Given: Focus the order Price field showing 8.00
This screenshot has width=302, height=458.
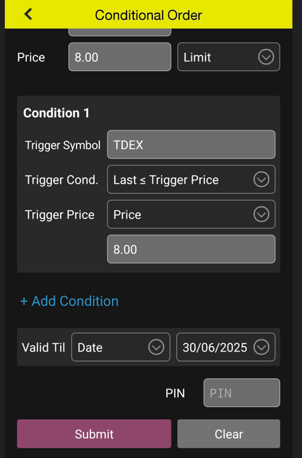Looking at the screenshot, I should pos(120,57).
